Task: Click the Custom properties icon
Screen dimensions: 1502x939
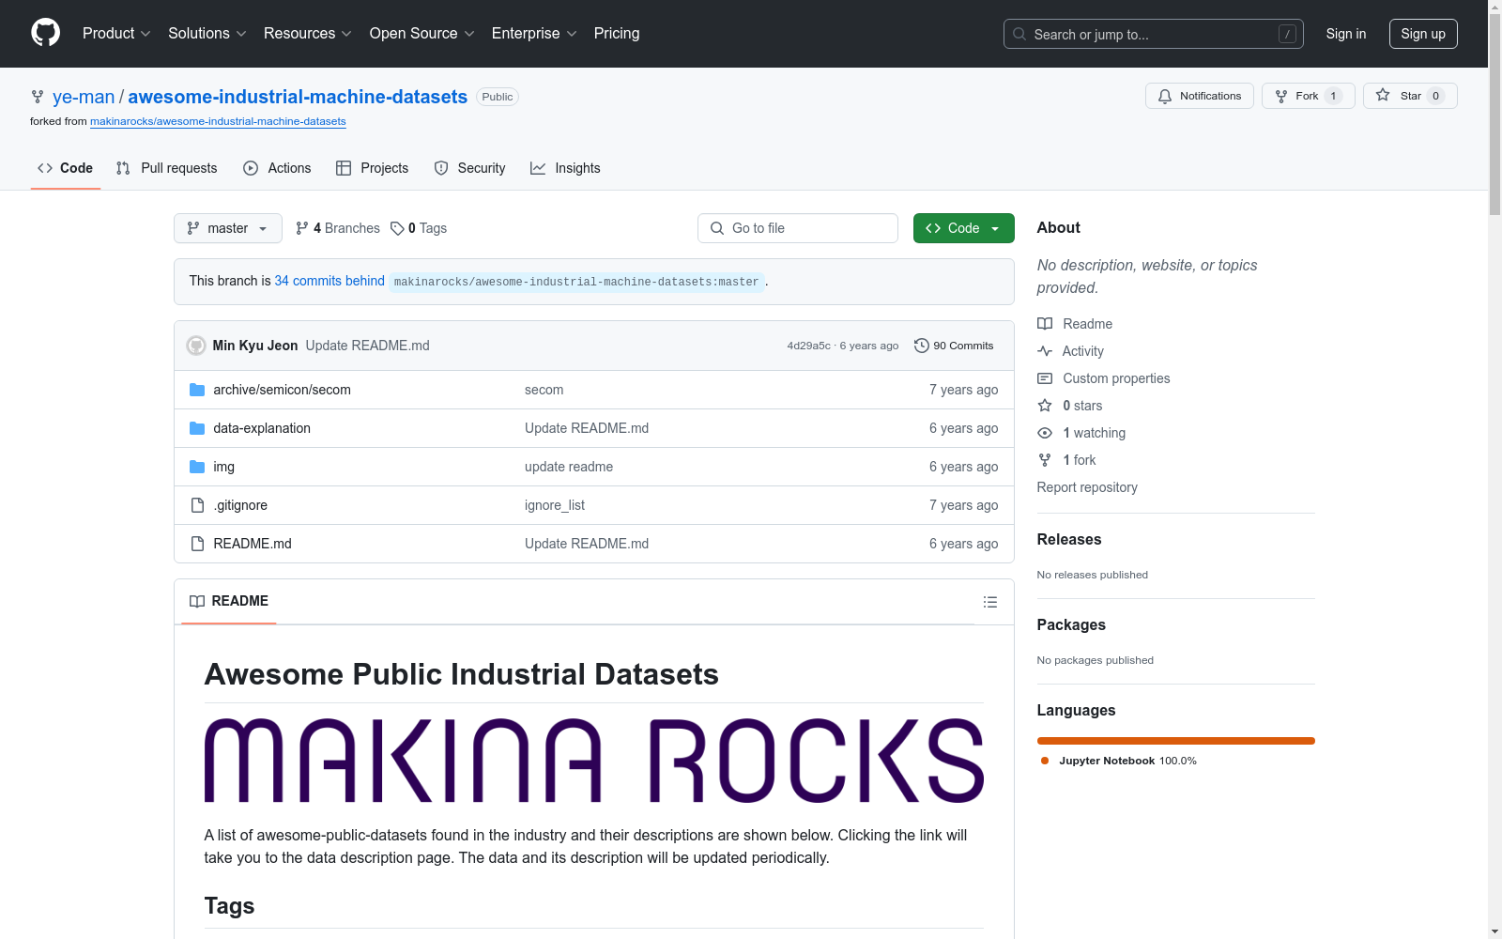Action: (x=1045, y=378)
